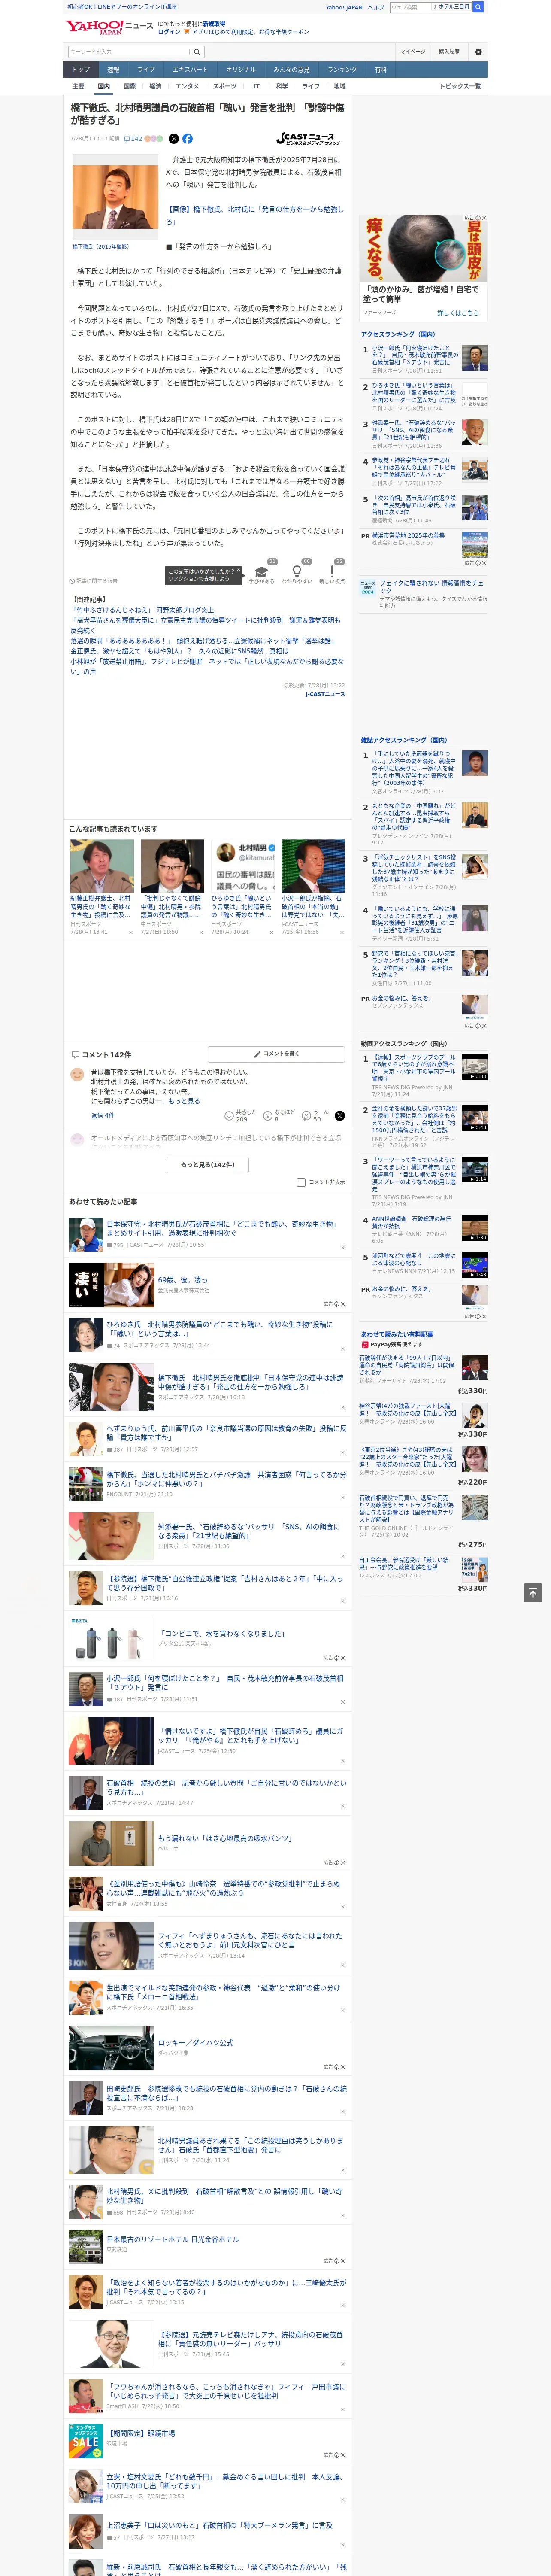Open the エンタメ category tab

pyautogui.click(x=187, y=86)
